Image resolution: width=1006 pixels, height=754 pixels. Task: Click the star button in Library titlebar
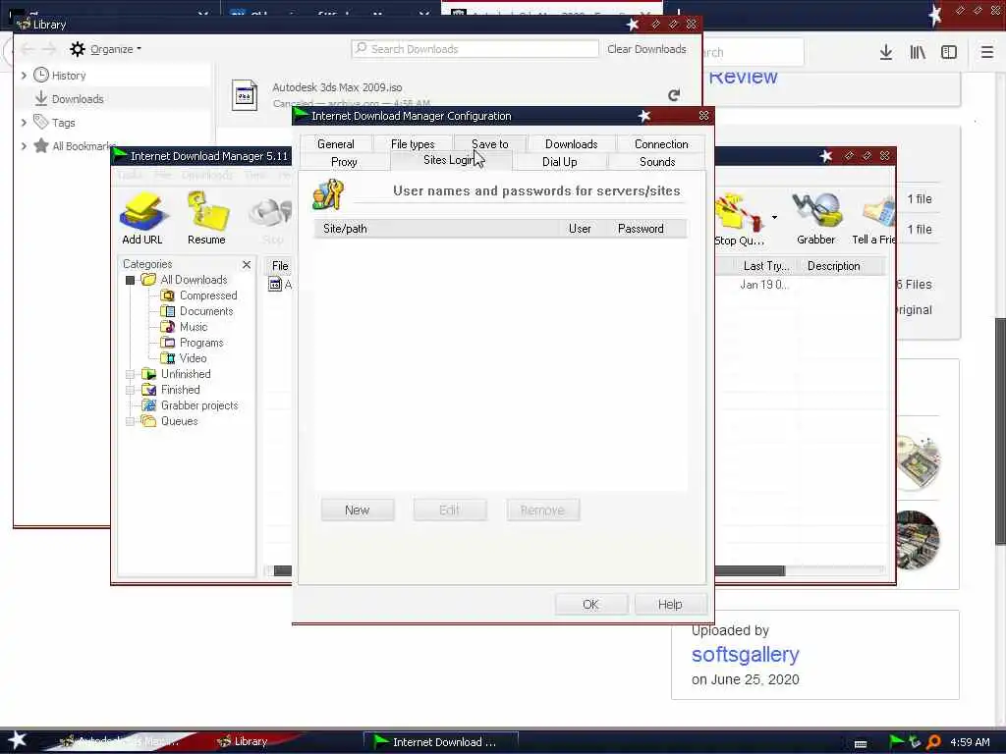(632, 25)
